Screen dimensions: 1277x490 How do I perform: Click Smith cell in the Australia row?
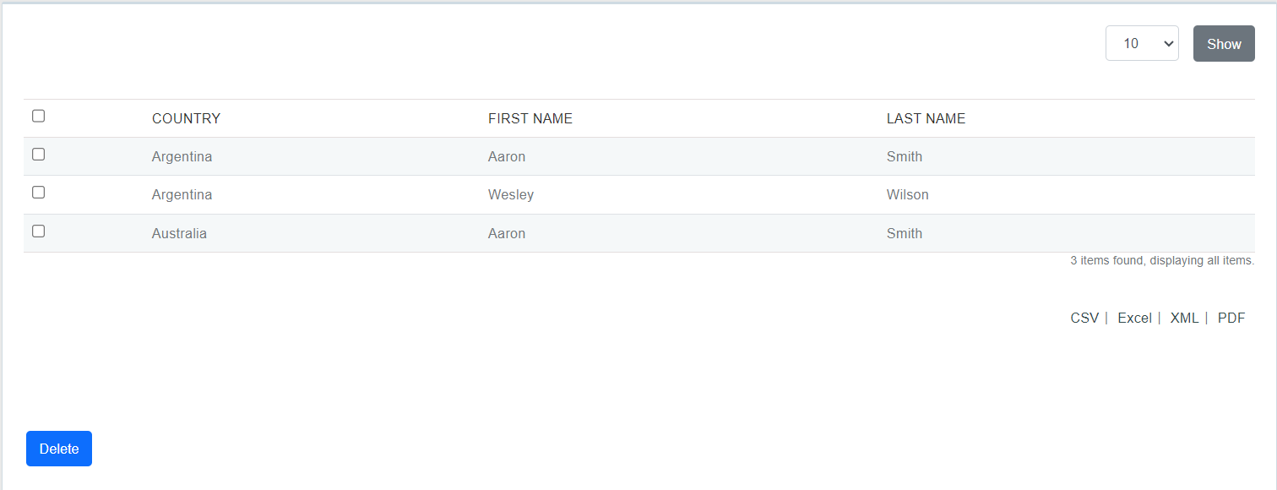click(x=905, y=234)
